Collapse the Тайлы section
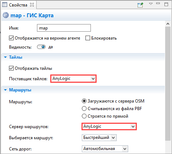The height and width of the screenshot is (154, 172). click(5, 57)
